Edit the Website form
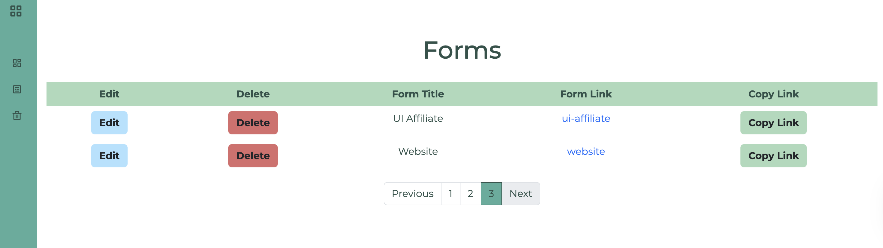This screenshot has width=883, height=248. 109,156
